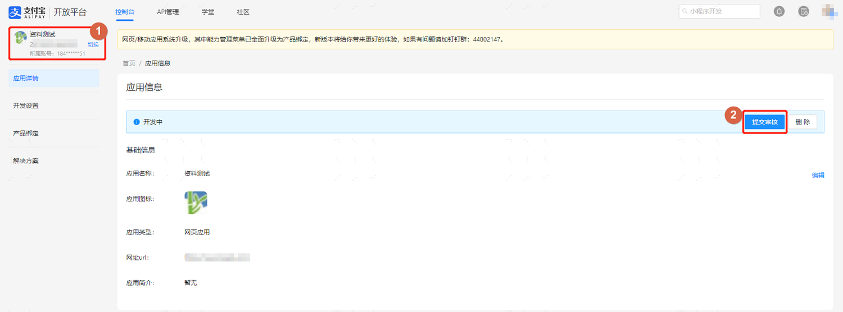Click the Alipay logo icon
Screen dimensions: 843x312
pyautogui.click(x=15, y=12)
